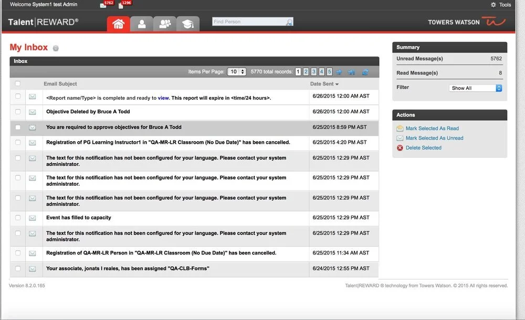
Task: Click the Find Person search field
Action: [249, 22]
